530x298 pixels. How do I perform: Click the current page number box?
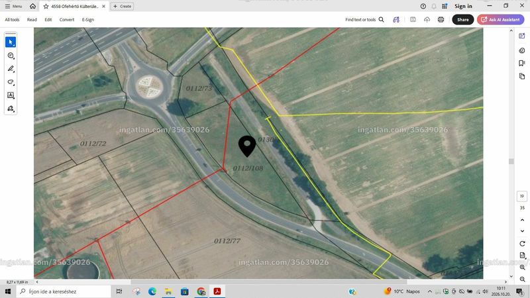(x=522, y=196)
